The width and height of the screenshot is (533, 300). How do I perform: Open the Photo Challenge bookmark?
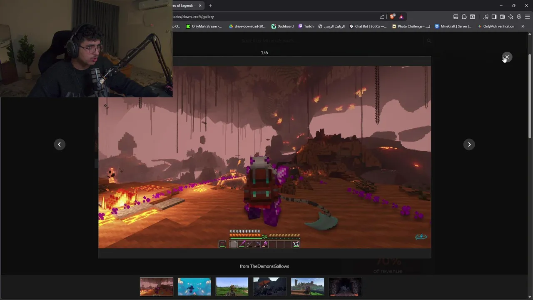pos(411,26)
